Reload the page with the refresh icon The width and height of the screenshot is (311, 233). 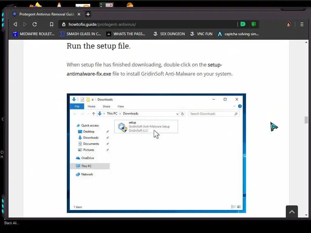[x=35, y=24]
